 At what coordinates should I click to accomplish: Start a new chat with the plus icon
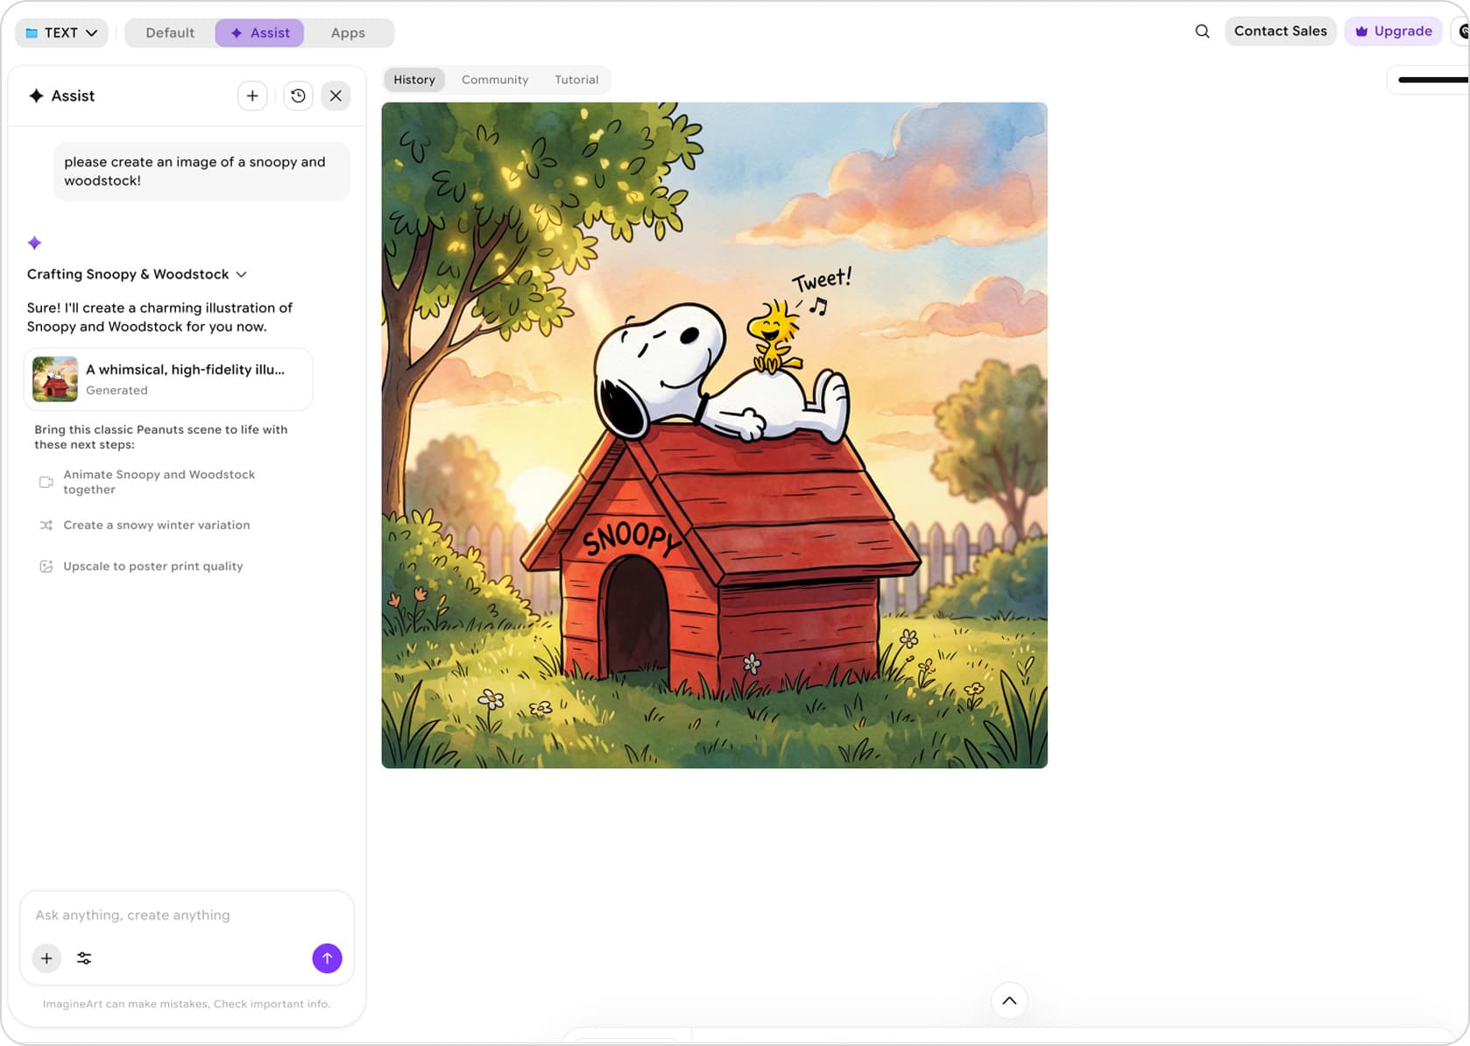[x=252, y=95]
